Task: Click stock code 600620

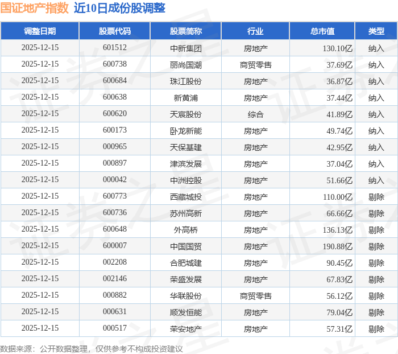Action: point(115,114)
